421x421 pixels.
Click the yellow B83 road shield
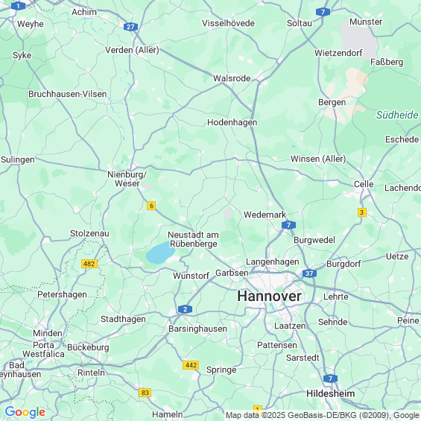145,393
